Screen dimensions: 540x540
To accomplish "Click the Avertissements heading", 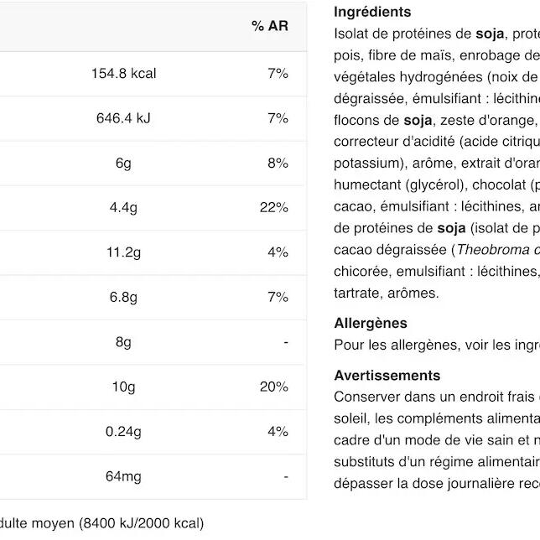I will click(387, 375).
